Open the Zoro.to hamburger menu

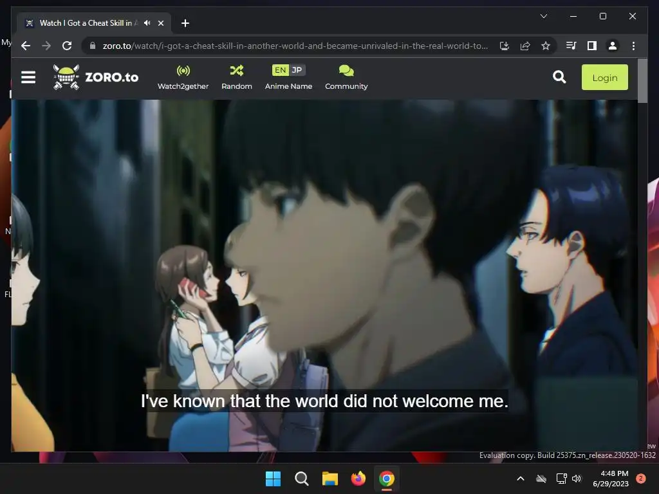(28, 77)
